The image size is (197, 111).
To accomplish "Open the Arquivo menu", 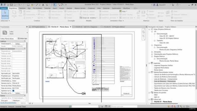I will 4,8.
